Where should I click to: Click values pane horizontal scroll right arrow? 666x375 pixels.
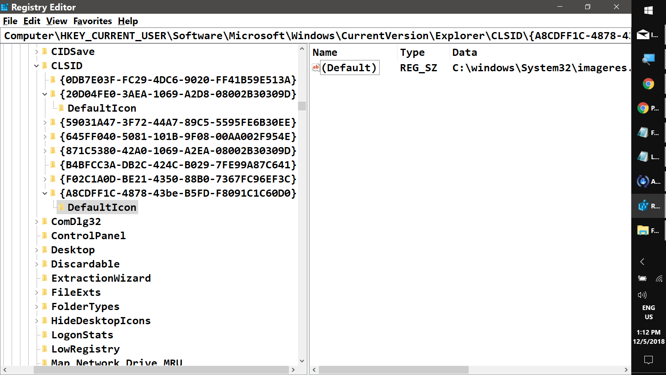626,370
